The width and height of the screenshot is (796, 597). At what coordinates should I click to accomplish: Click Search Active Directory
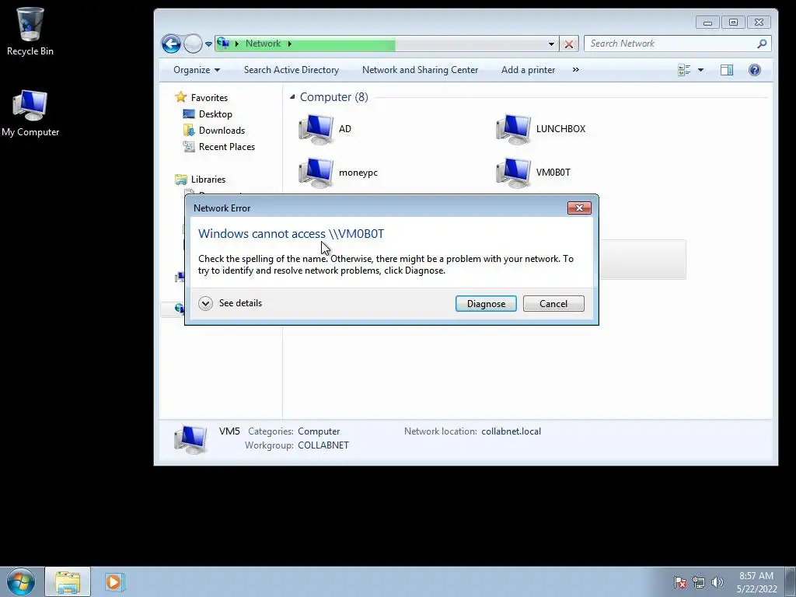click(x=292, y=70)
